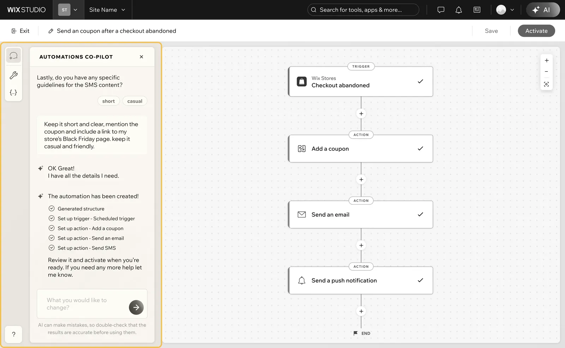Zoom in on the canvas
565x348 pixels.
(547, 61)
